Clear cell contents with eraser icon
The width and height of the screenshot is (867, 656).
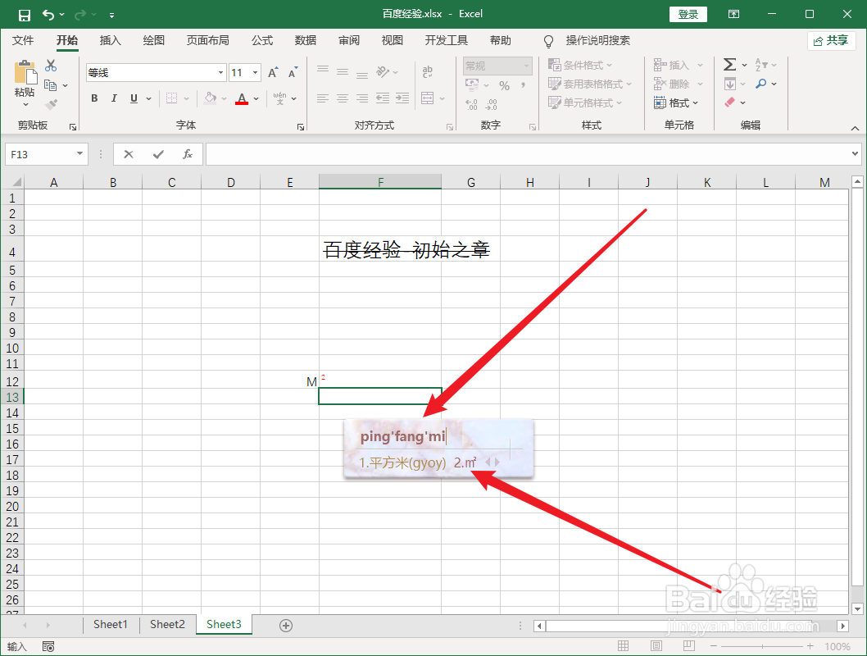(x=730, y=102)
